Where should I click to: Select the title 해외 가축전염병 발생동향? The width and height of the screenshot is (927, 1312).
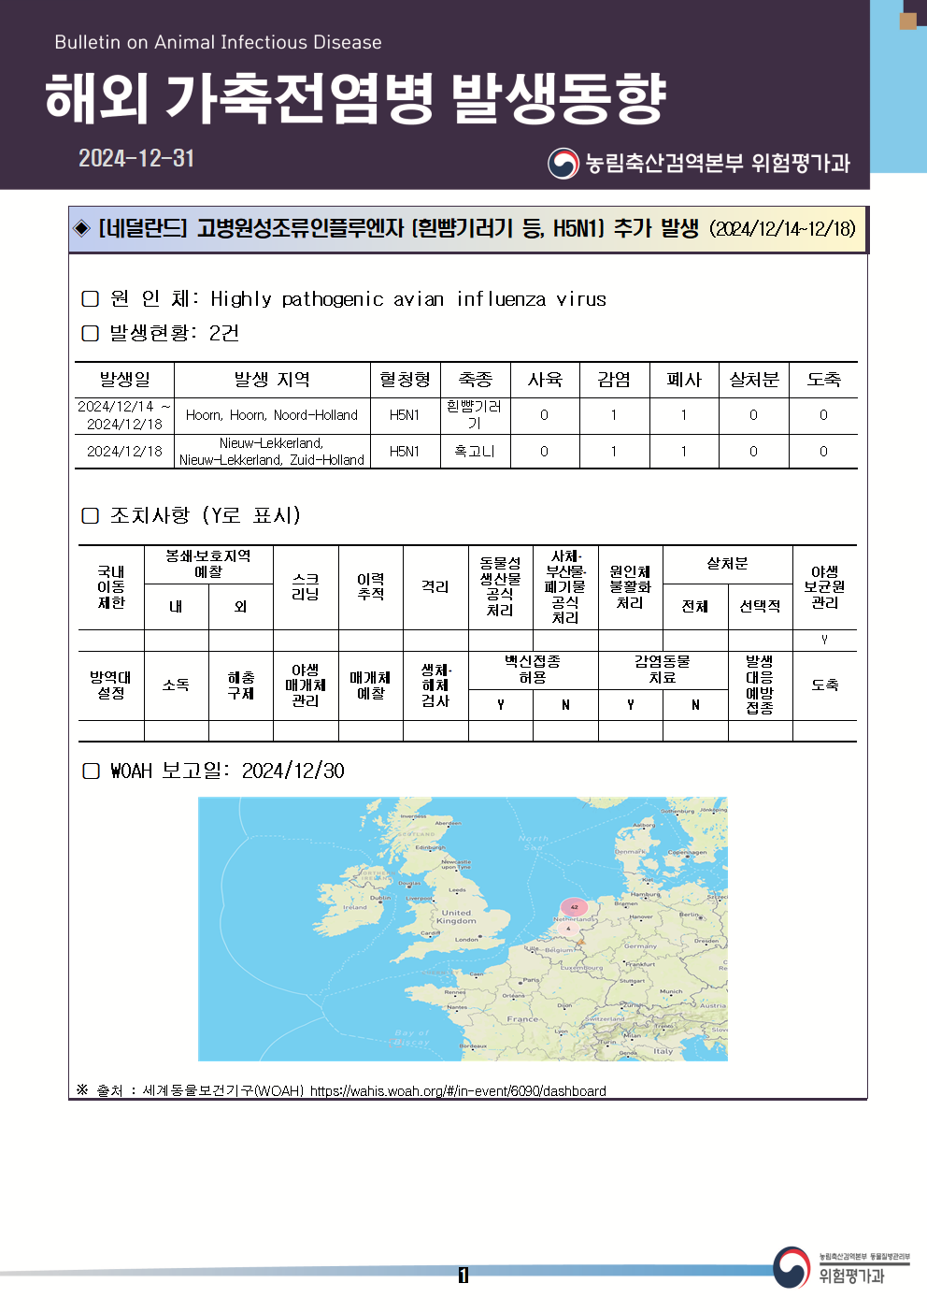(x=355, y=98)
